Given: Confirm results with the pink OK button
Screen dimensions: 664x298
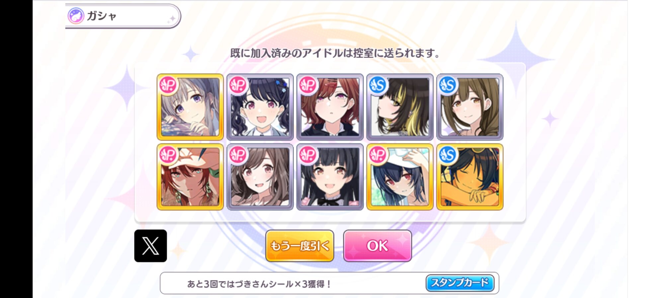Looking at the screenshot, I should (377, 246).
